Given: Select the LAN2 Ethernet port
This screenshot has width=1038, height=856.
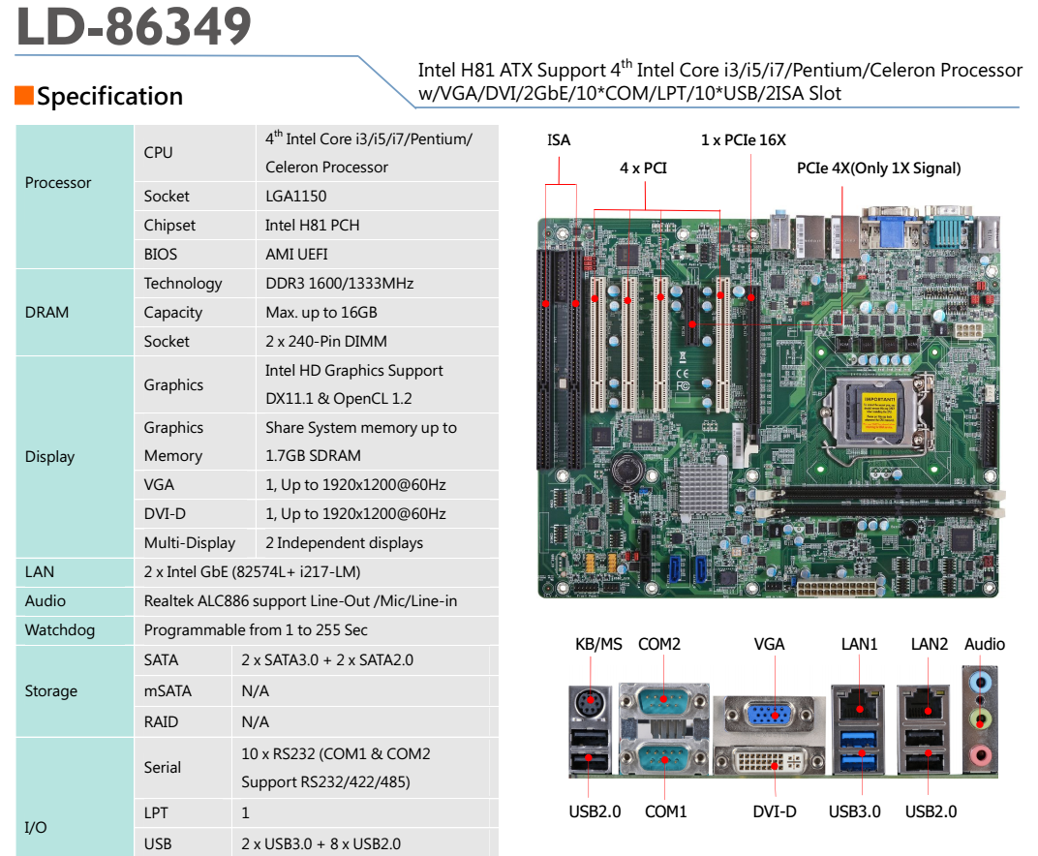Looking at the screenshot, I should click(927, 708).
